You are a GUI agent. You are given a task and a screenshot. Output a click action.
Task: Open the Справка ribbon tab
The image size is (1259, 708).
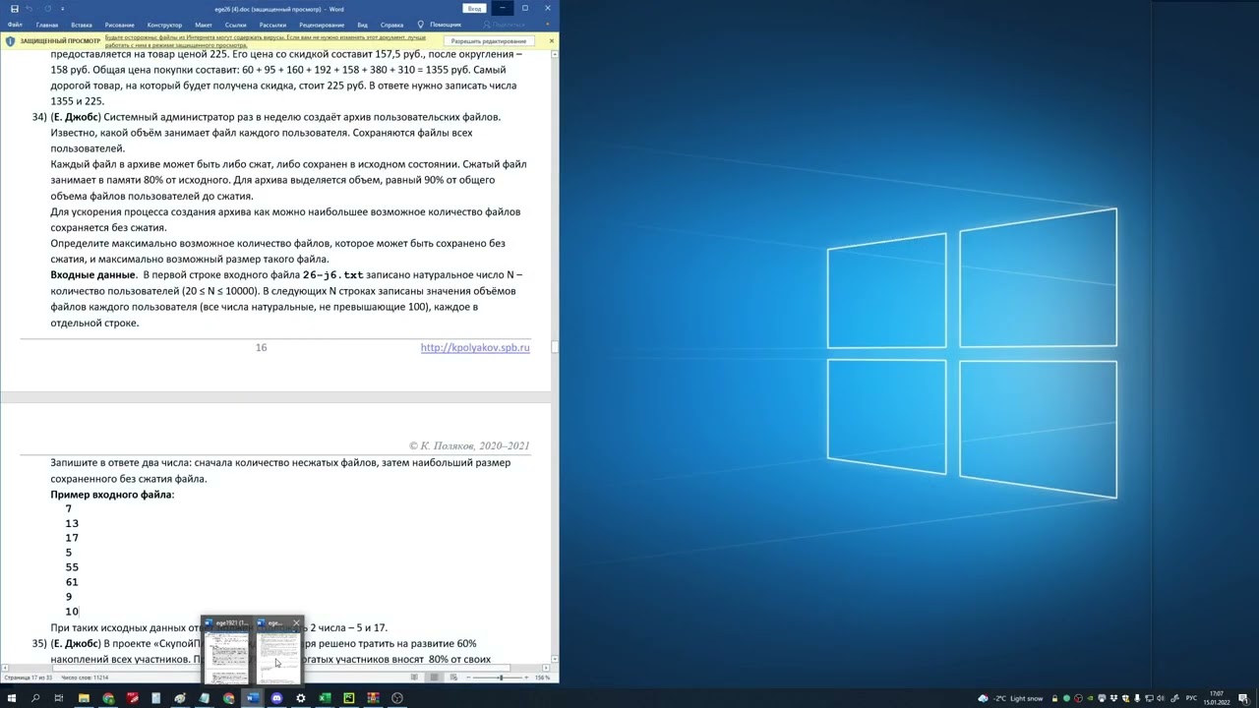pos(391,25)
